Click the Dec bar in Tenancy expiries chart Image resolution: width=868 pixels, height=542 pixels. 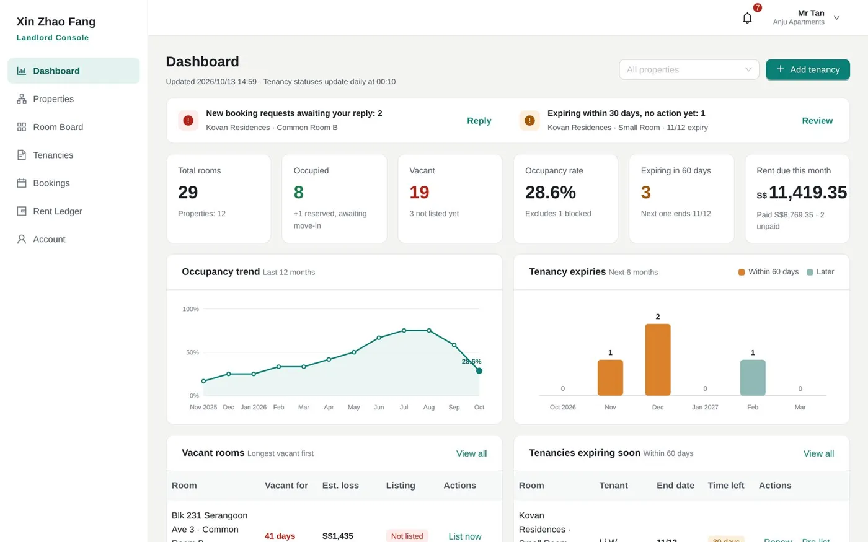click(658, 359)
